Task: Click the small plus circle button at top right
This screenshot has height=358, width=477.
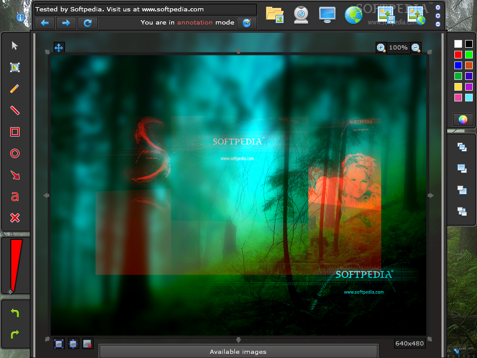Action: pyautogui.click(x=438, y=16)
